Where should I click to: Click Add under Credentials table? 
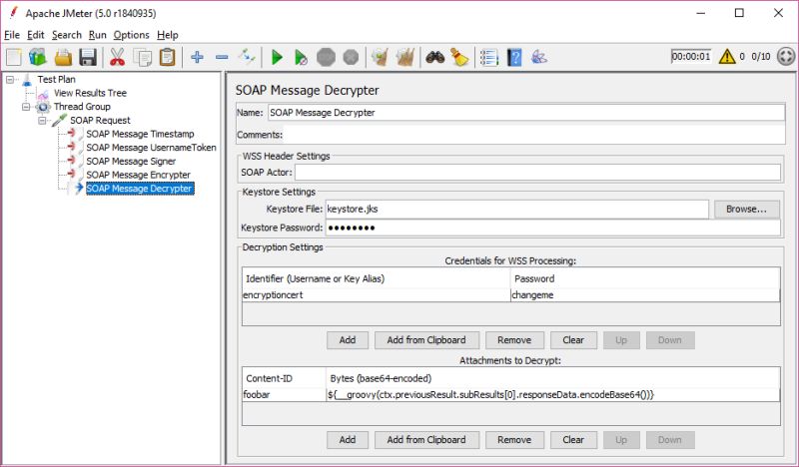click(348, 340)
